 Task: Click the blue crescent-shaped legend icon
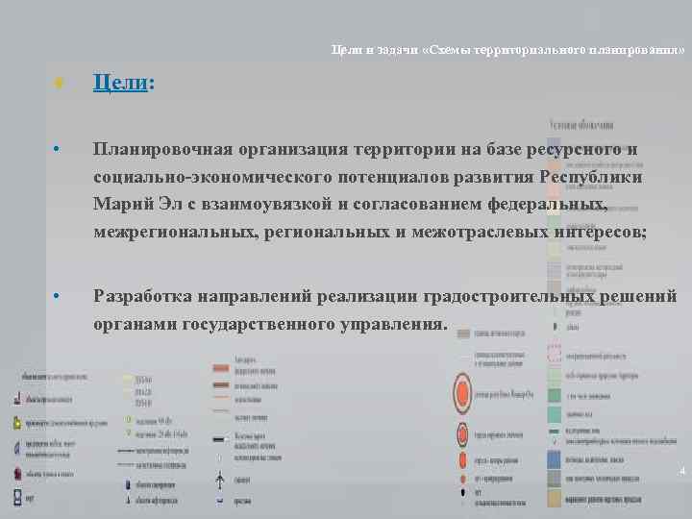coord(16,448)
